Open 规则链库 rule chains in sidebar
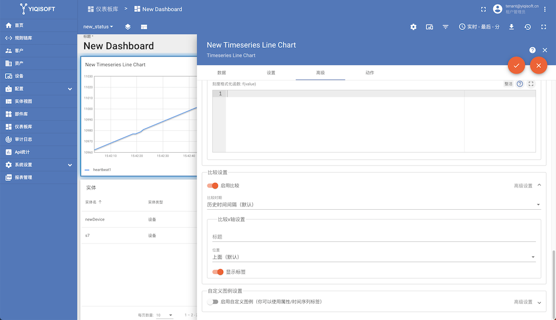Image resolution: width=556 pixels, height=320 pixels. coord(39,38)
